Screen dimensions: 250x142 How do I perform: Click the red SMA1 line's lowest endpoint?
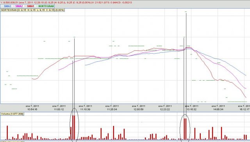(x=246, y=97)
